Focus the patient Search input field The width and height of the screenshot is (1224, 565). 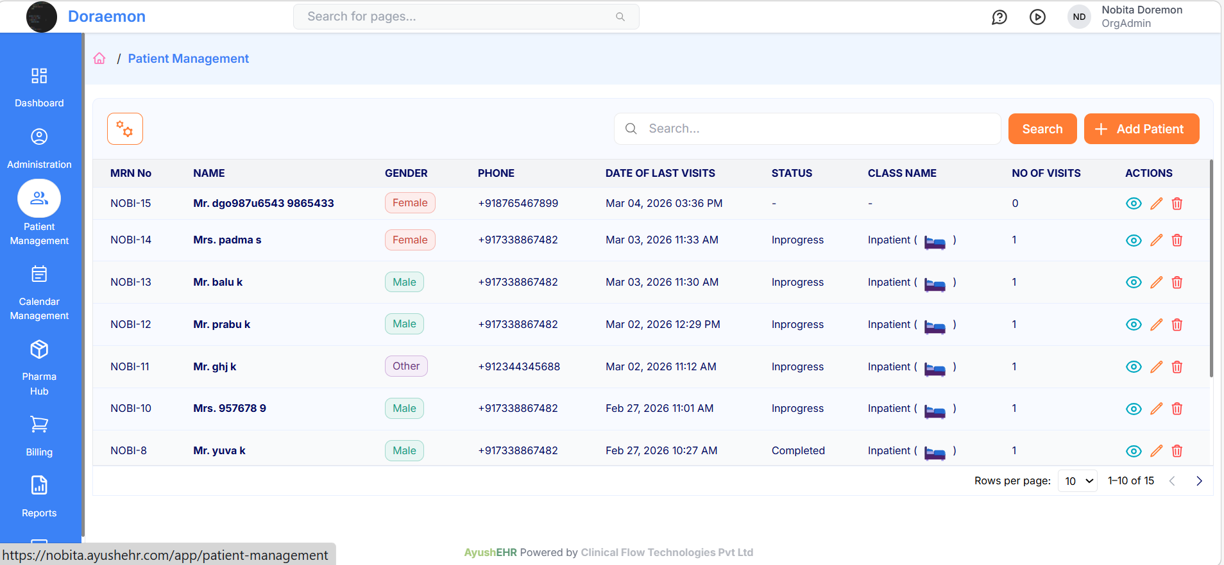(x=815, y=129)
